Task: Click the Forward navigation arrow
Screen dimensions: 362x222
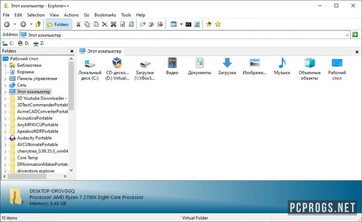Action: pos(23,24)
